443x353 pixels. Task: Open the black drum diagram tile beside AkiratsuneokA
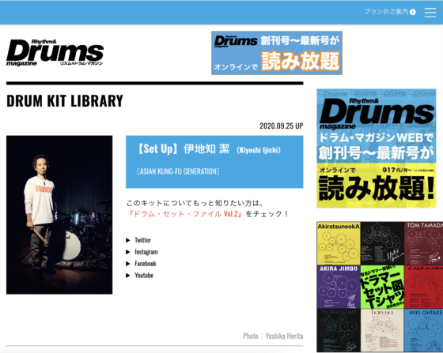(382, 243)
